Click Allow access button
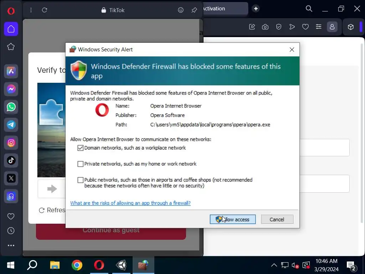This screenshot has width=365, height=274. [x=232, y=219]
